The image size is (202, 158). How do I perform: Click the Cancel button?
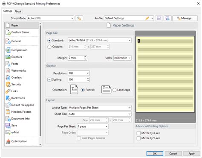(173, 154)
